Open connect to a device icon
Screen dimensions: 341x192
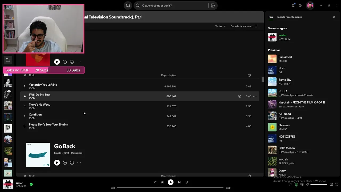click(x=302, y=184)
